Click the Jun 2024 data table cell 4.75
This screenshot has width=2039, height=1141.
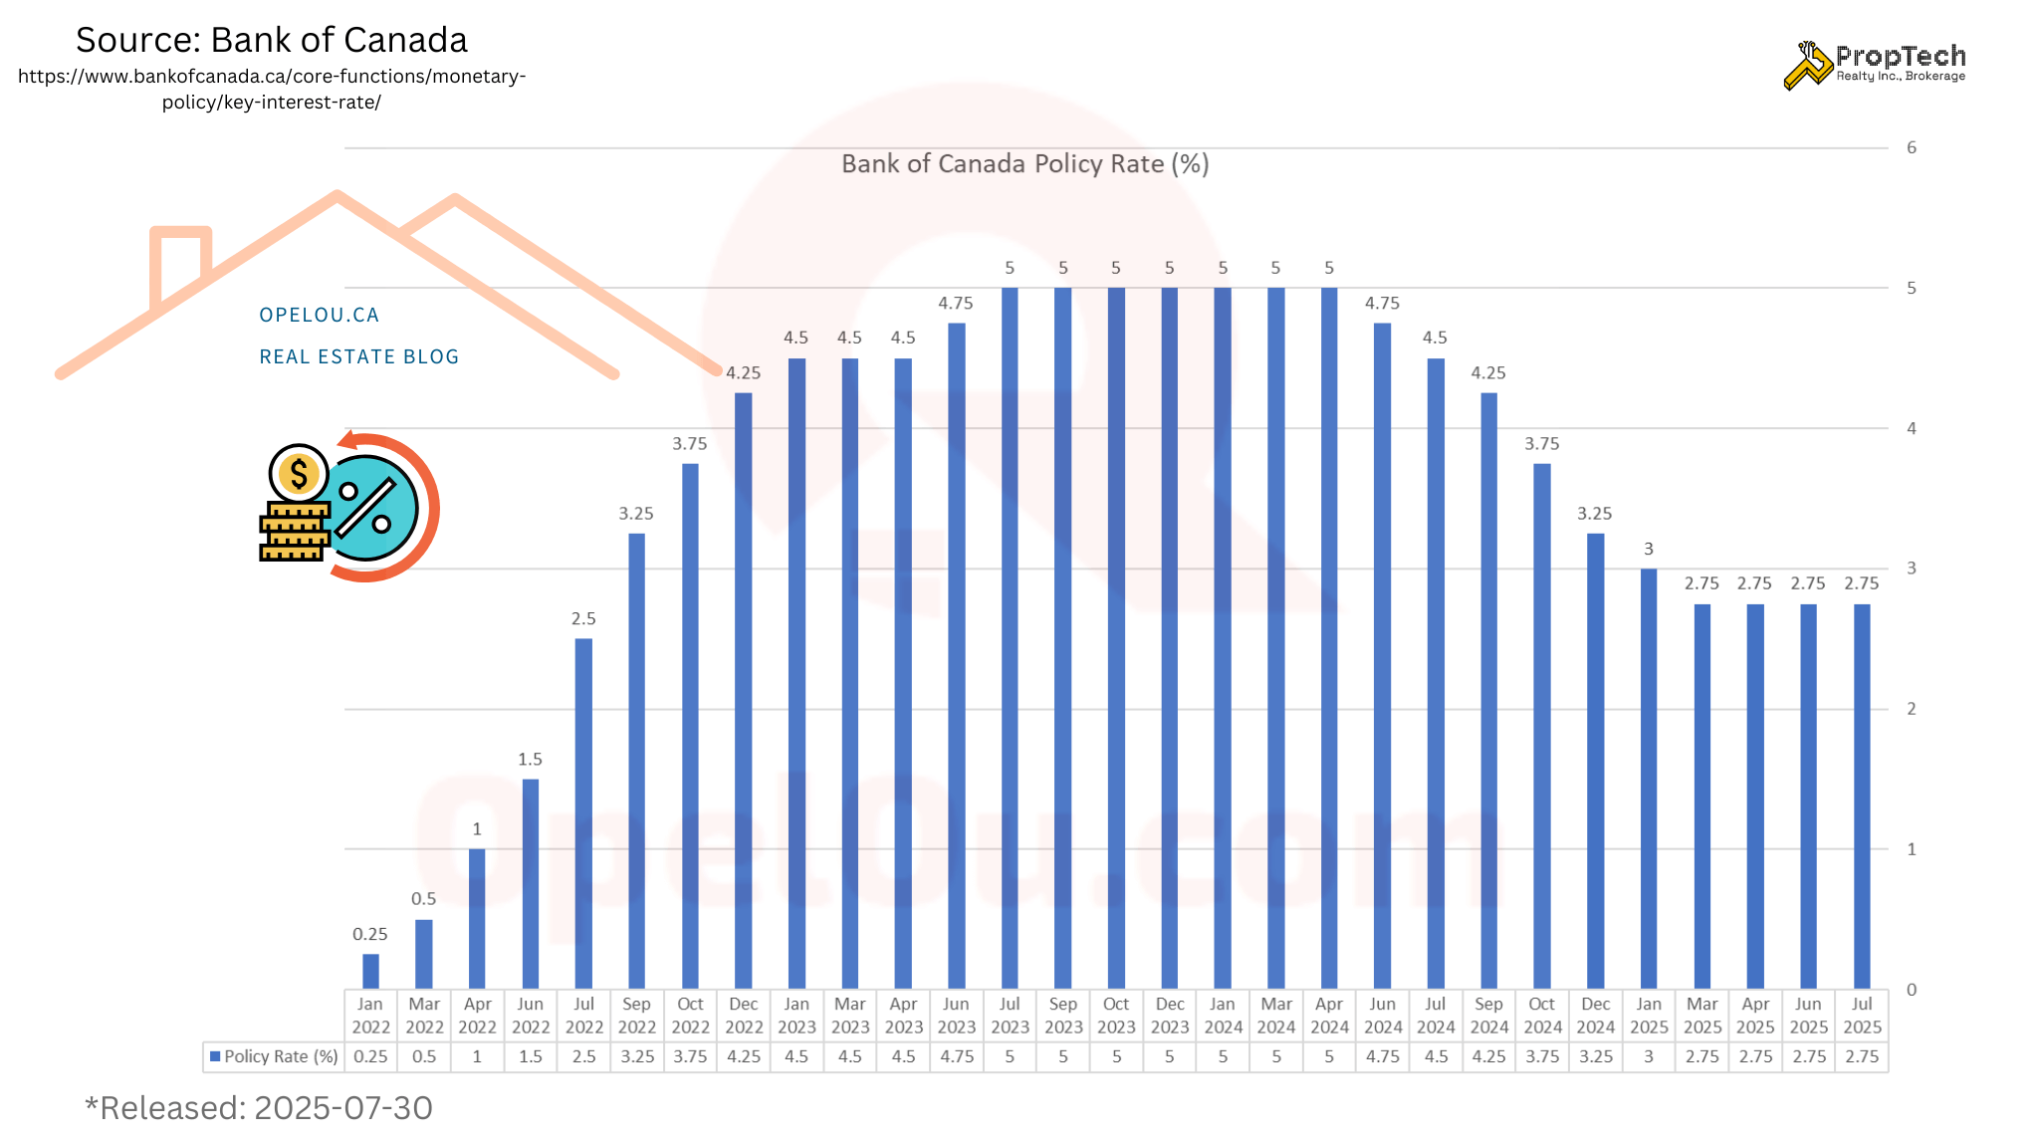1382,1056
